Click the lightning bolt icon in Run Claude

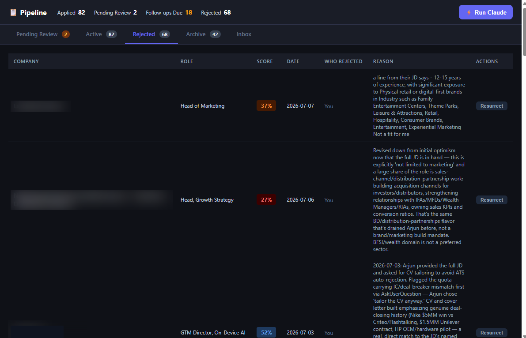coord(469,12)
